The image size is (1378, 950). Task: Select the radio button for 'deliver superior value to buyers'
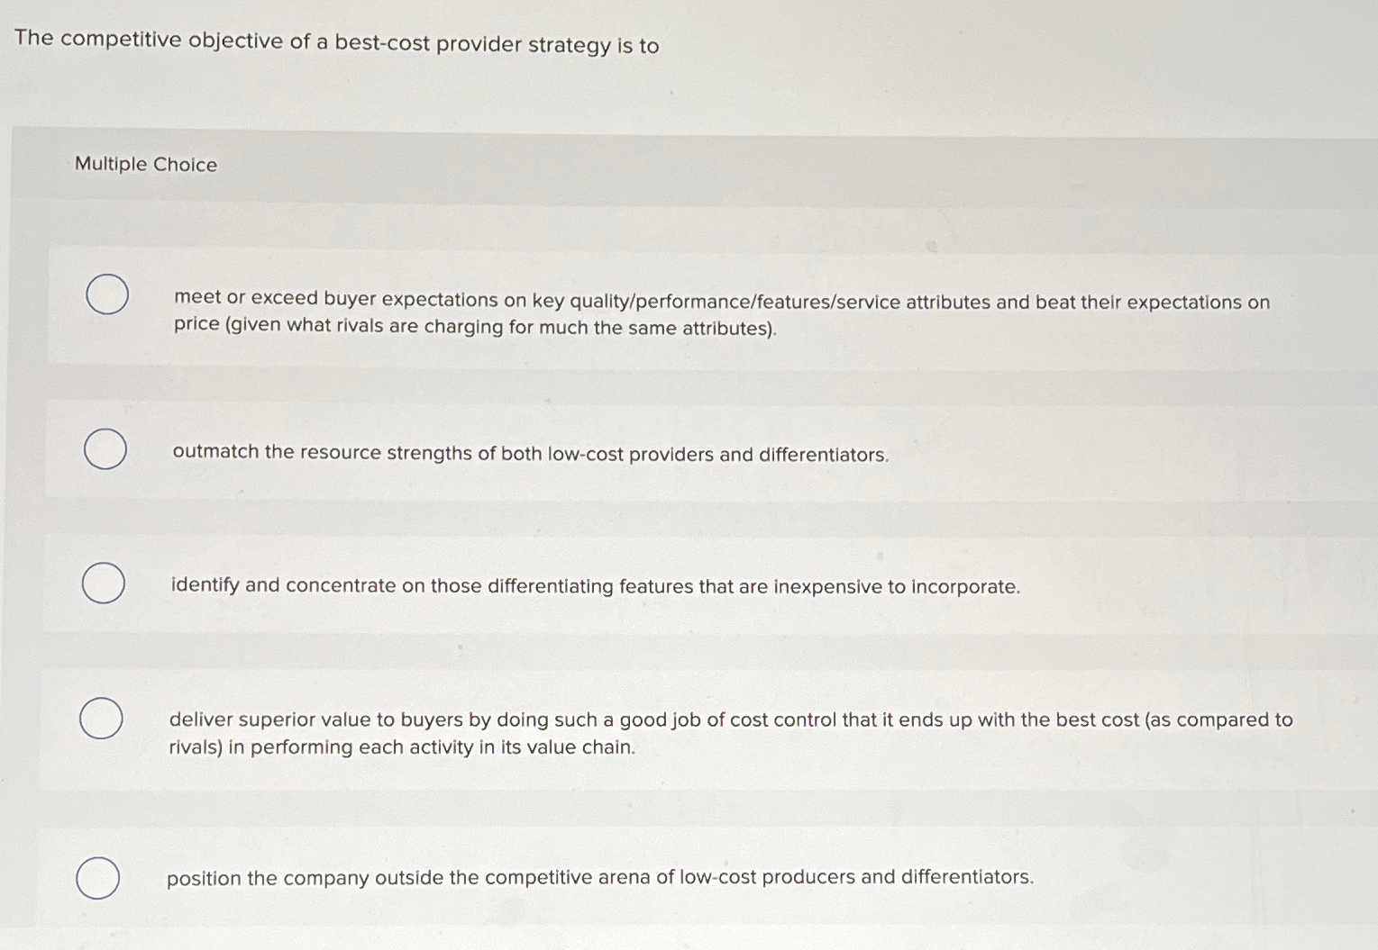[99, 719]
